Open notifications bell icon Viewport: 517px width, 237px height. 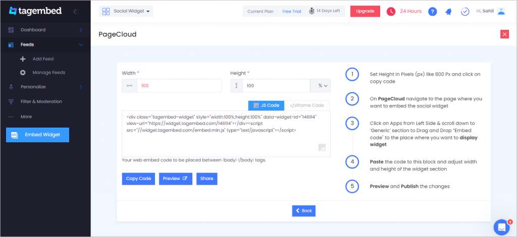(x=448, y=12)
